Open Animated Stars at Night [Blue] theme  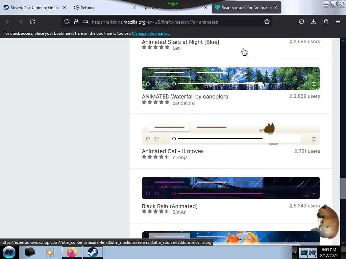click(180, 42)
